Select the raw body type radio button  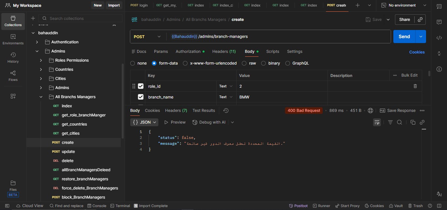[244, 63]
